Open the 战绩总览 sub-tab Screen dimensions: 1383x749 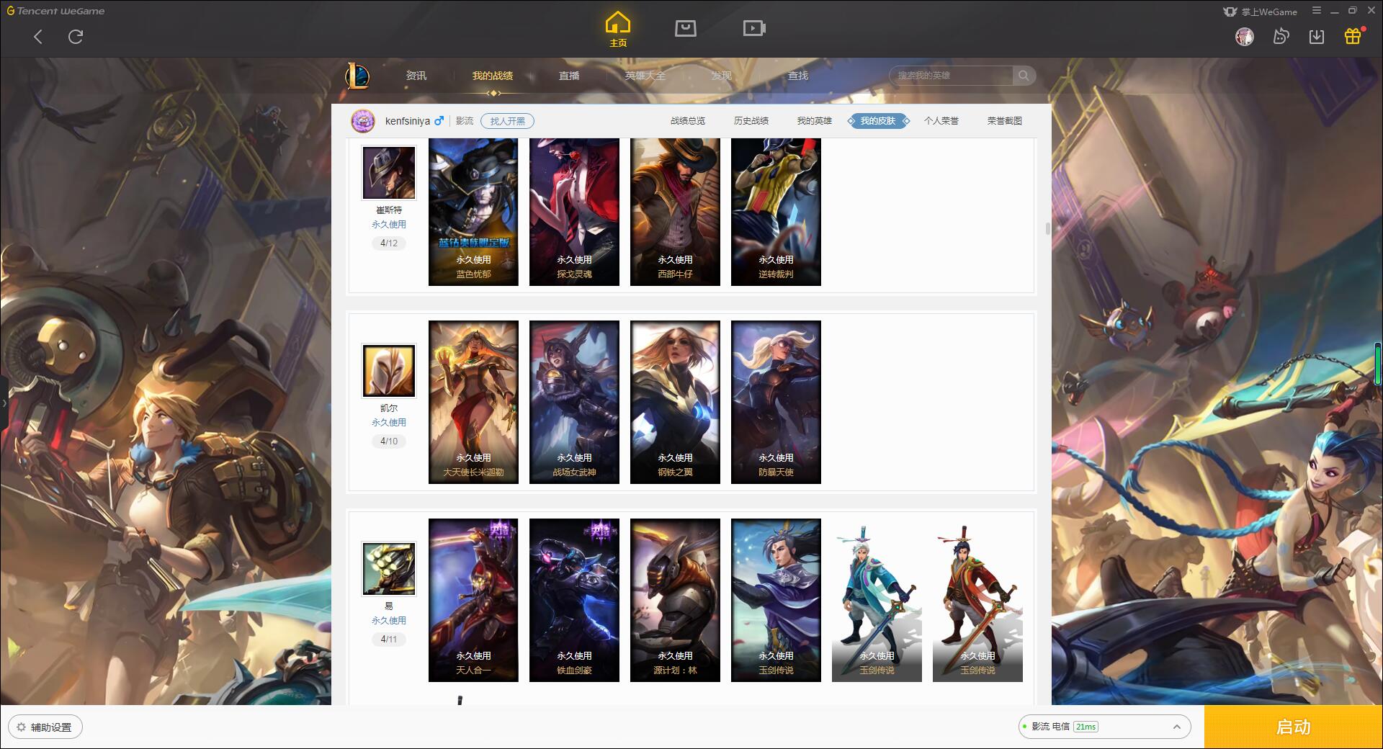pyautogui.click(x=688, y=121)
